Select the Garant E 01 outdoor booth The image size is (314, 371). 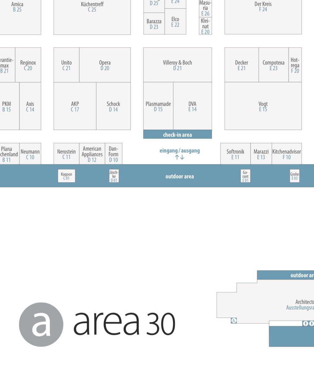[245, 176]
